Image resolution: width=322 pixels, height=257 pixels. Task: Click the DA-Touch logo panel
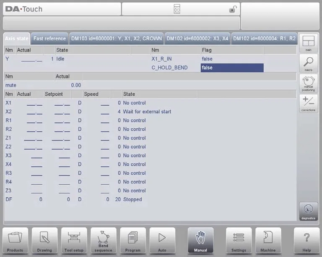(x=62, y=9)
